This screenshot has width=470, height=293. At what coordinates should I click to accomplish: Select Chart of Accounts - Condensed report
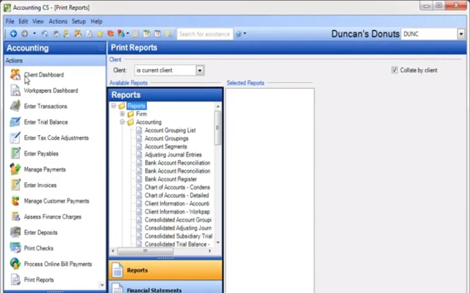[177, 187]
